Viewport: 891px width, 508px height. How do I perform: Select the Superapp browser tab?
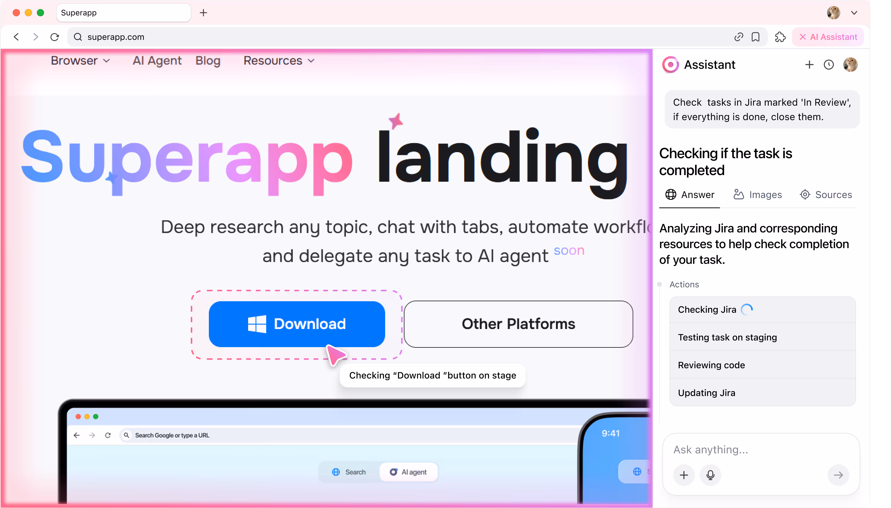[x=123, y=13]
